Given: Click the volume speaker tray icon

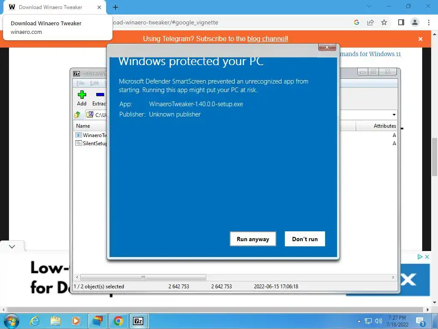Looking at the screenshot, I should (378, 321).
